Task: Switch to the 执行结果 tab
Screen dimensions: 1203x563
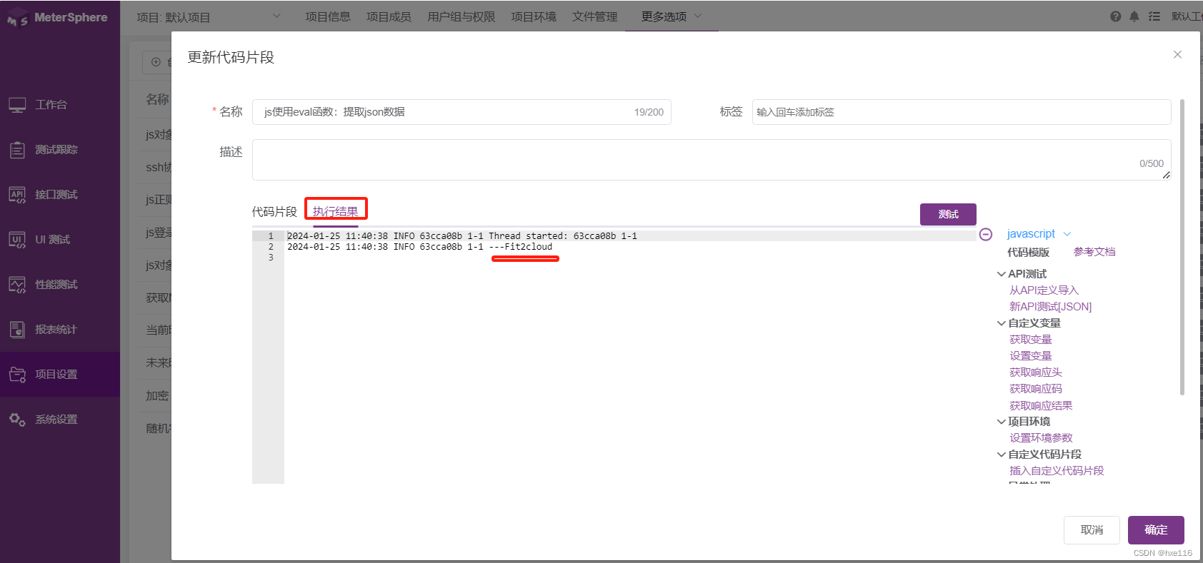Action: pyautogui.click(x=336, y=212)
